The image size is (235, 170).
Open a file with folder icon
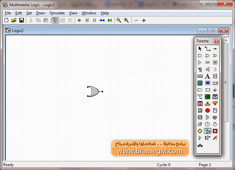coord(14,20)
